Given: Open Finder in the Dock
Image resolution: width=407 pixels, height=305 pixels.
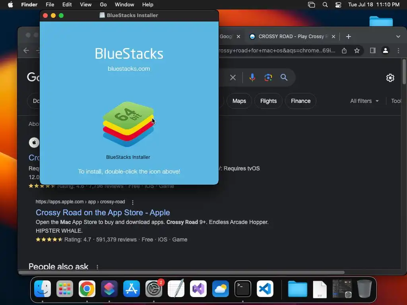Looking at the screenshot, I should click(x=43, y=288).
